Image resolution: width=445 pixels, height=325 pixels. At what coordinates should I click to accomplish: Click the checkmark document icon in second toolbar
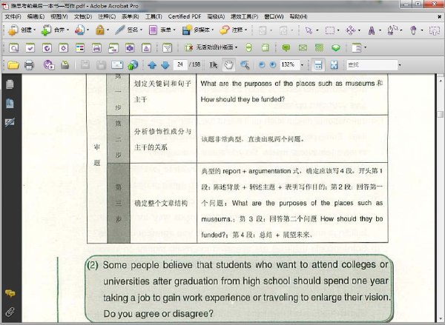pyautogui.click(x=30, y=48)
